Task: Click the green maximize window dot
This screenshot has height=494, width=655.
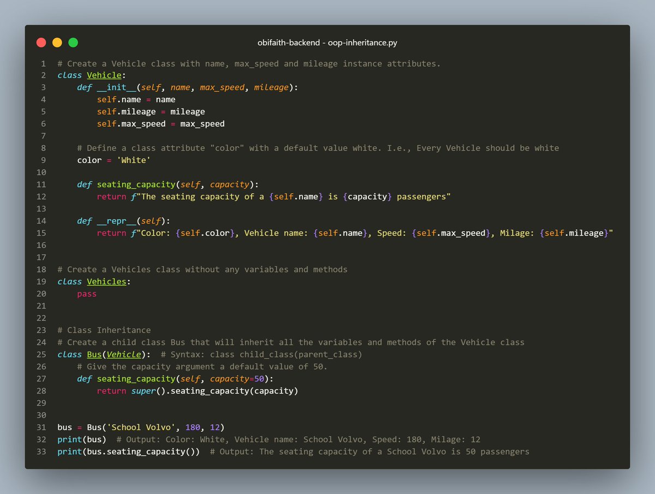Action: (73, 42)
